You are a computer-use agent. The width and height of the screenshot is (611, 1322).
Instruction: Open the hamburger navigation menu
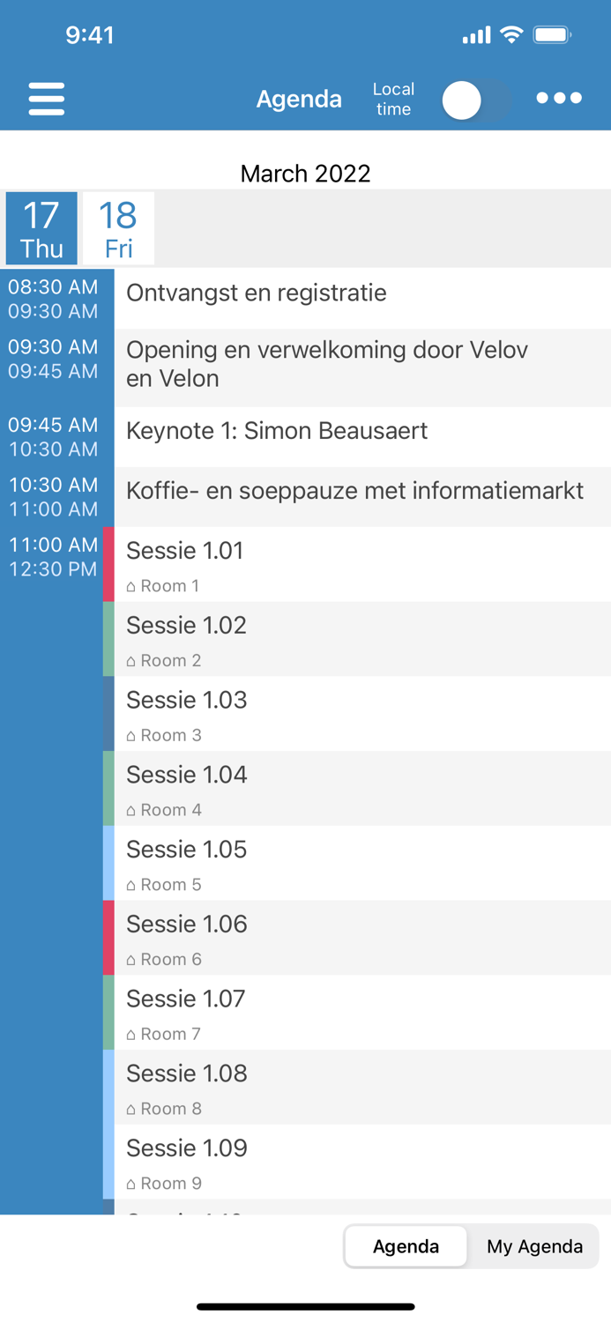[46, 99]
